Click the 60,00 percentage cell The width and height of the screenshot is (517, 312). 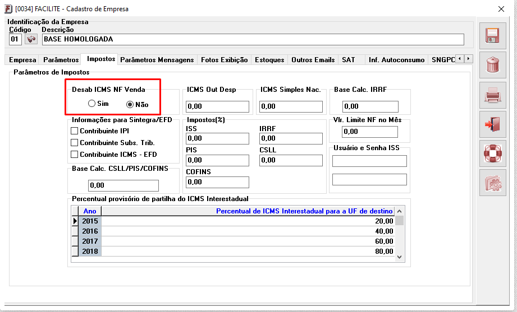pyautogui.click(x=248, y=241)
